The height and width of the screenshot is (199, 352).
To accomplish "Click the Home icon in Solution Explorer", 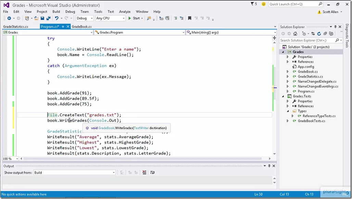I will [x=295, y=34].
